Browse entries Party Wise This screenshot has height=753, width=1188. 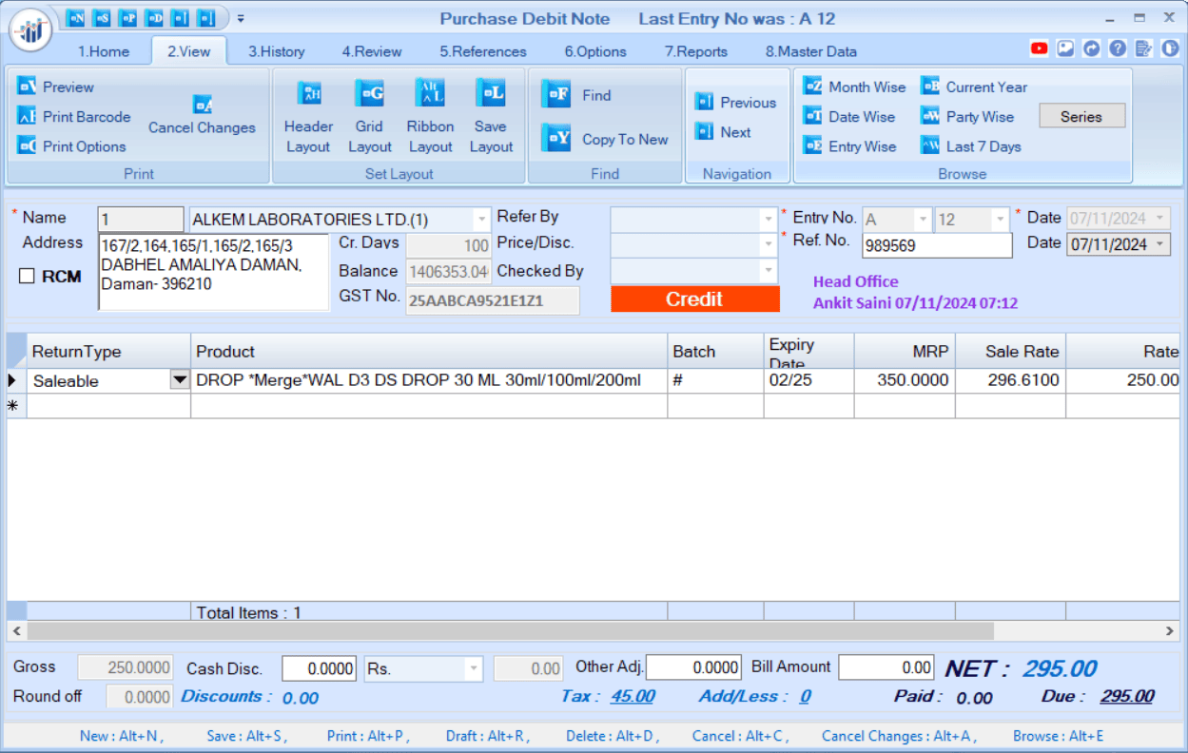coord(967,117)
